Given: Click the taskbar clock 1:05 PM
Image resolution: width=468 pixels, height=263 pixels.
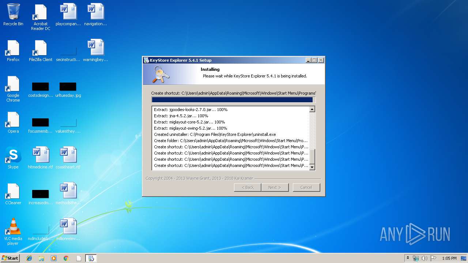Looking at the screenshot, I should [x=449, y=258].
